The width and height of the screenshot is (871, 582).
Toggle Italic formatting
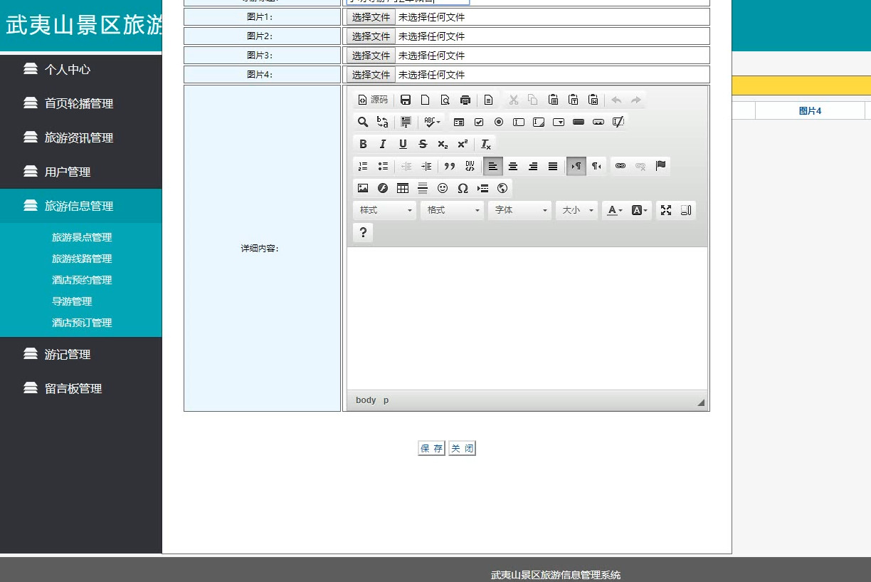pos(383,144)
